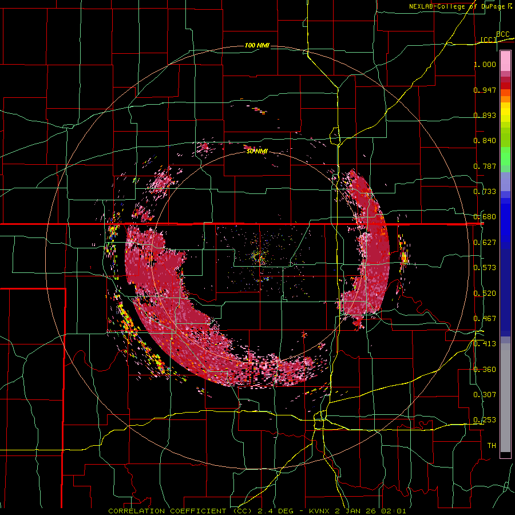Click the 0.893 scale value
The height and width of the screenshot is (515, 515).
tap(485, 115)
